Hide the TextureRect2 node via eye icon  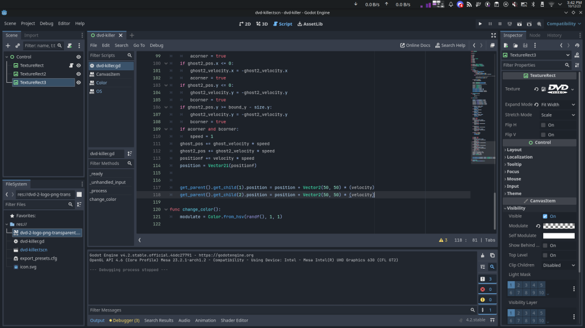(x=79, y=74)
